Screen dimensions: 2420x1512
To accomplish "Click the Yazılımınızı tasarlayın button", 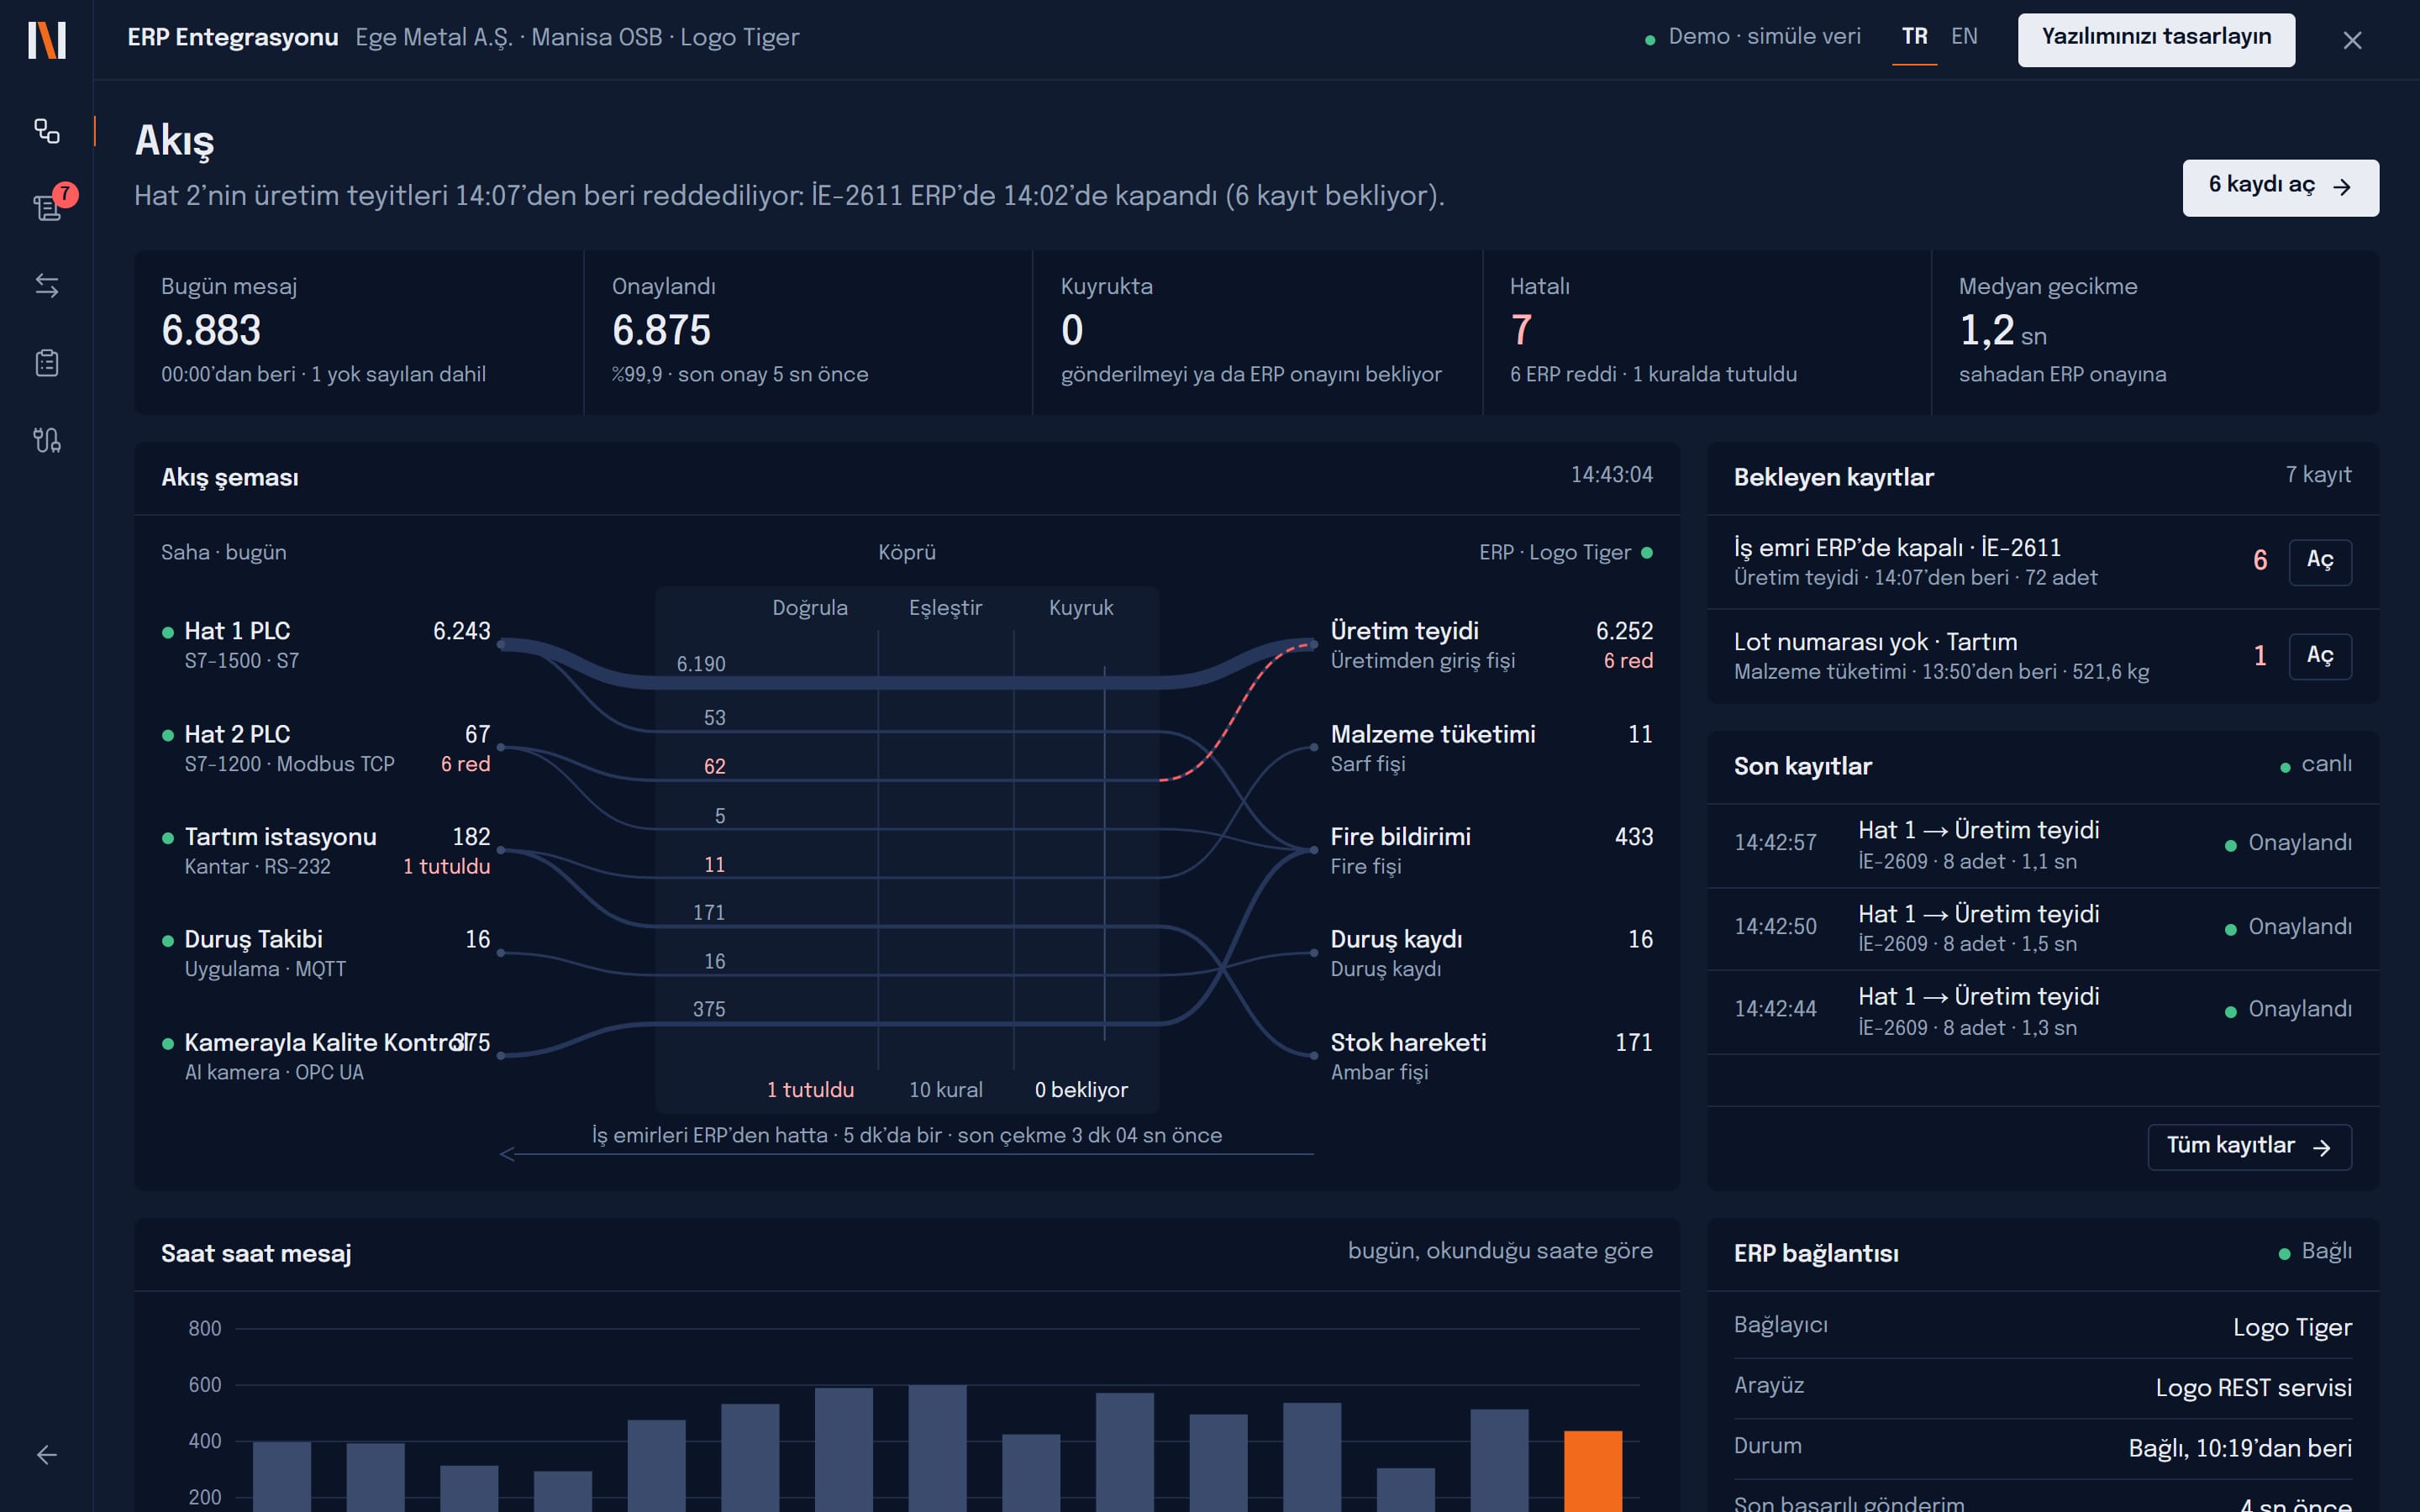I will [2156, 40].
